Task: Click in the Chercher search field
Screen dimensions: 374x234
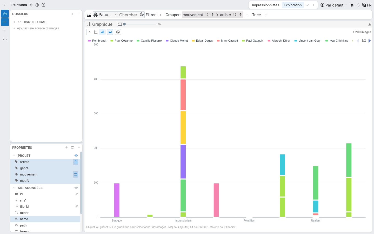Action: coord(128,15)
